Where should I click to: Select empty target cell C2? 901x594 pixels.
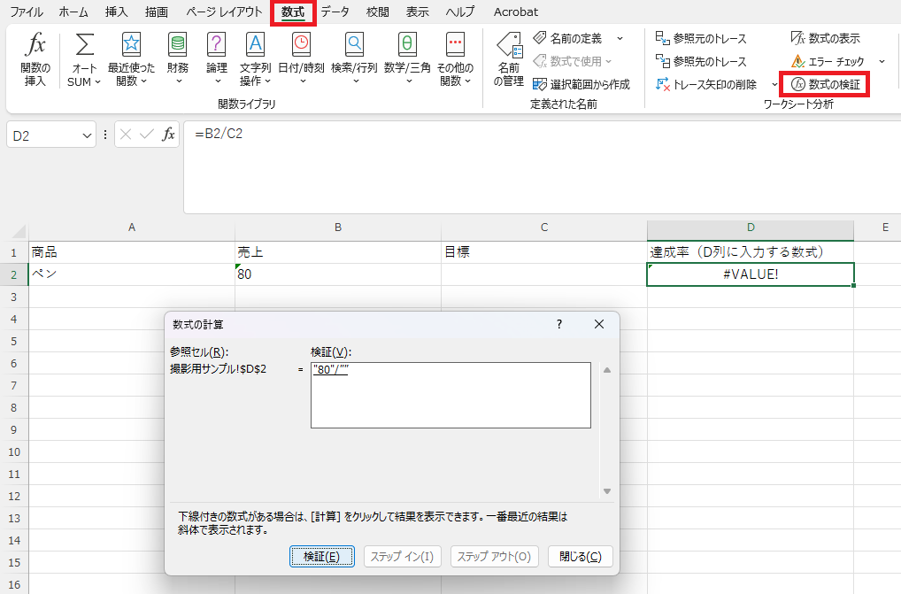click(x=544, y=274)
